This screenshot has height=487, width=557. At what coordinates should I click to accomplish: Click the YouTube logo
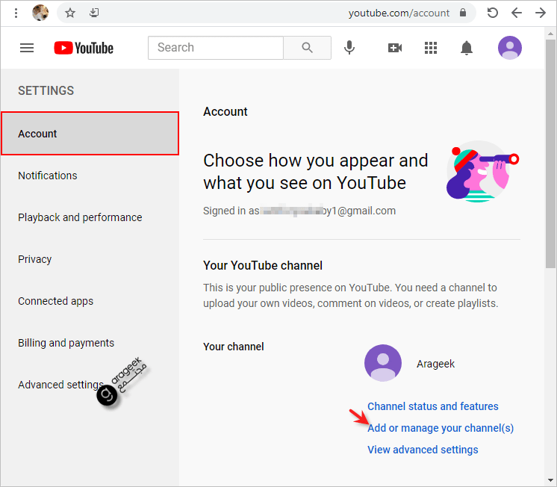[x=84, y=48]
